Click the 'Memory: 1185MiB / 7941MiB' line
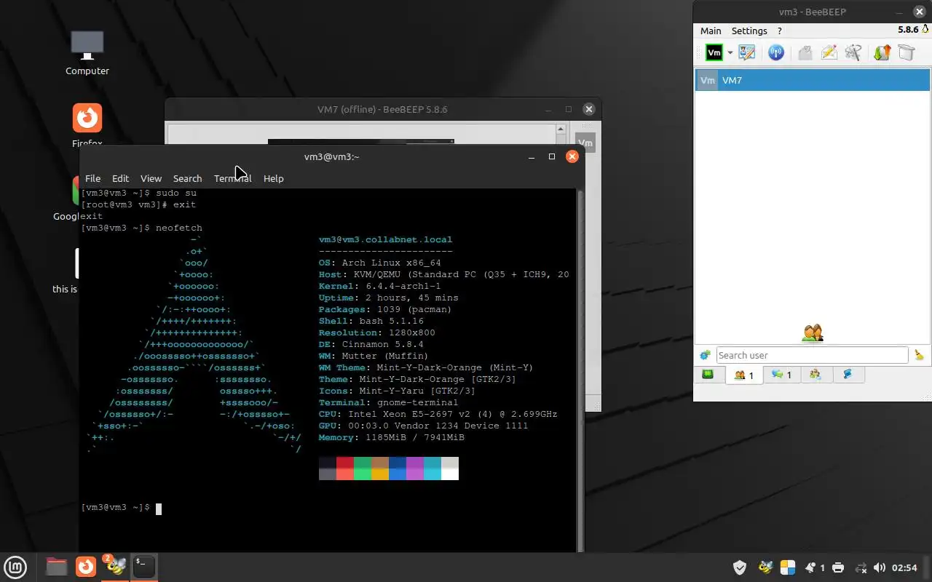Viewport: 932px width, 582px height. [391, 437]
